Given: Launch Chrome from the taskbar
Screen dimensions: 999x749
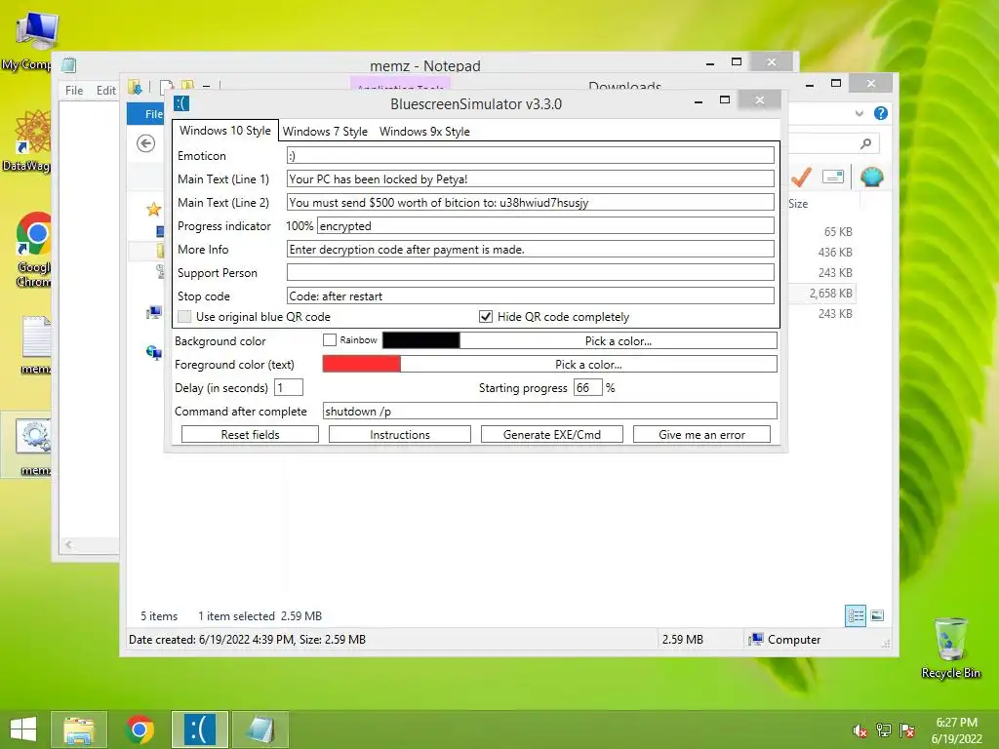Looking at the screenshot, I should tap(140, 729).
